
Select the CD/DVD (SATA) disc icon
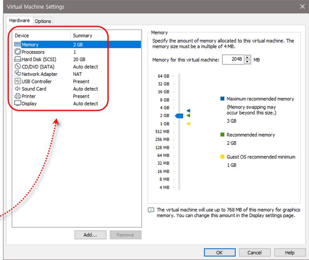pyautogui.click(x=18, y=67)
